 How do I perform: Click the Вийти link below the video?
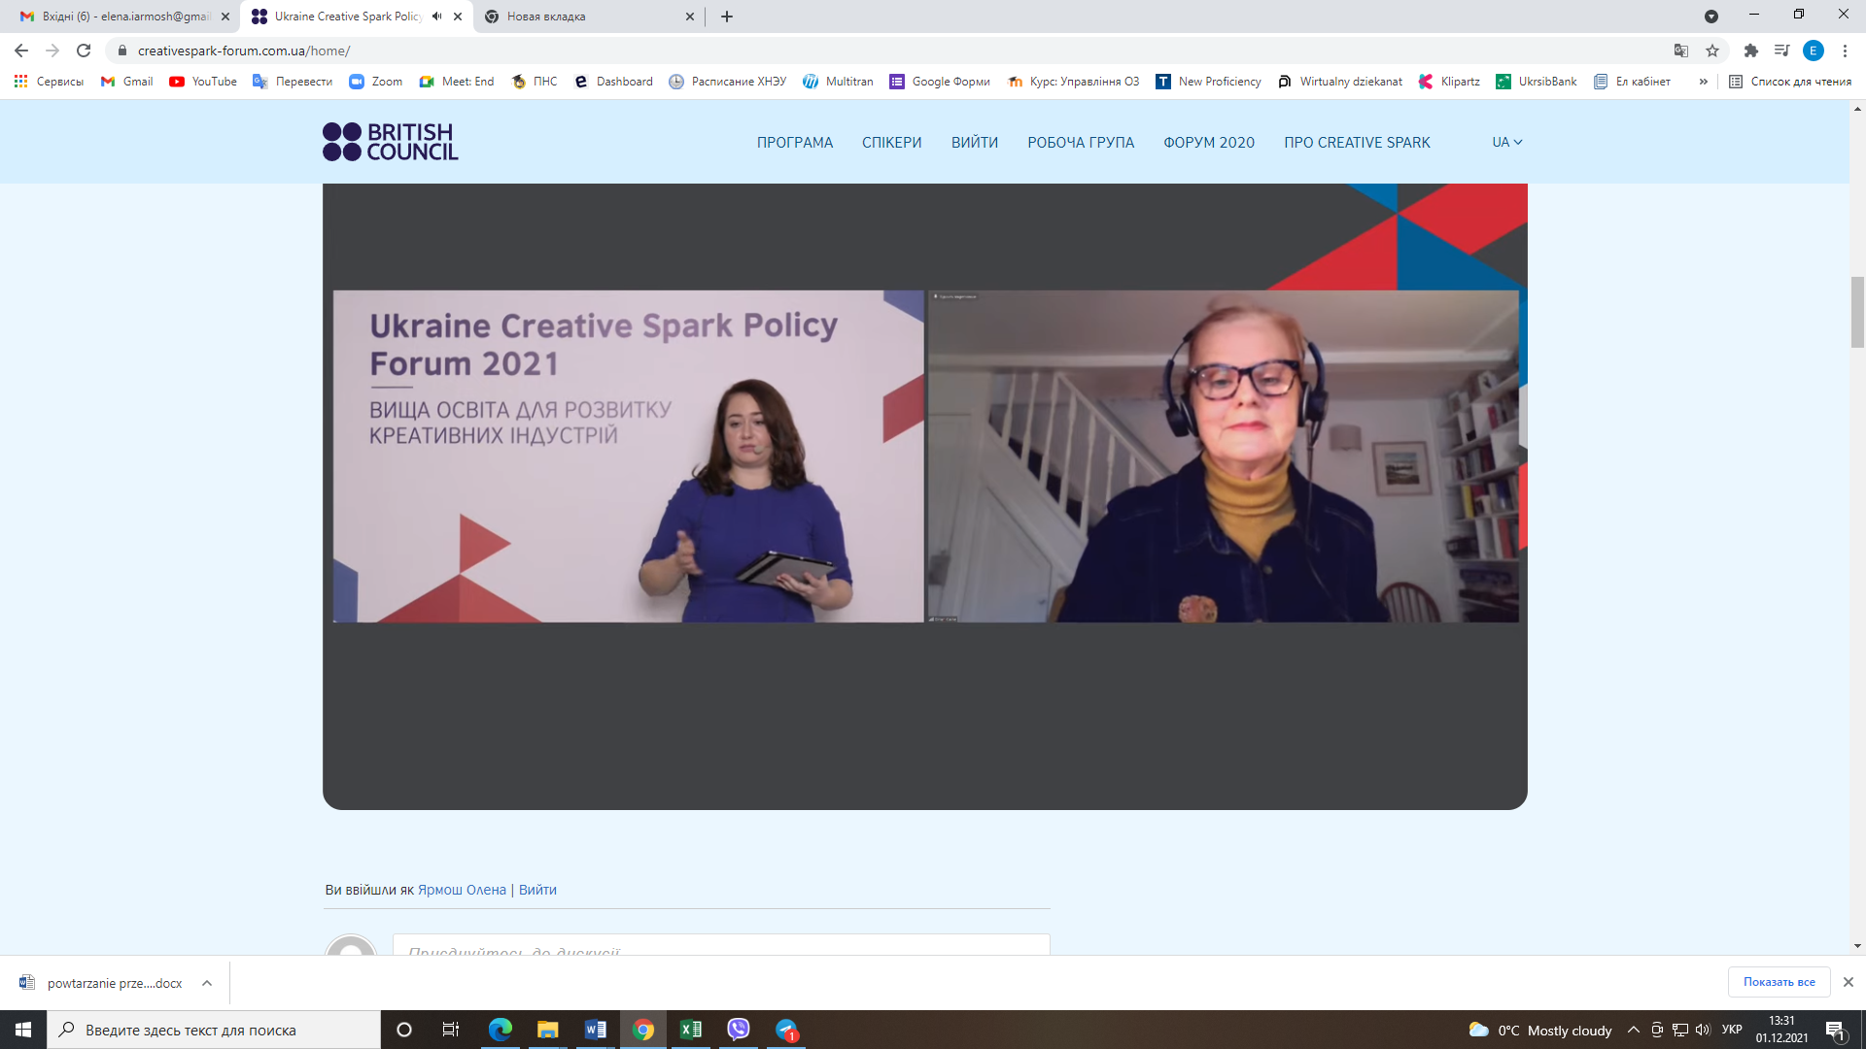537,890
